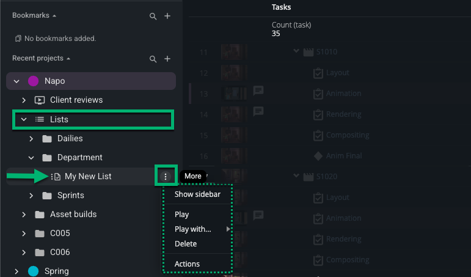
Task: Expand the Dailies folder
Action: tap(31, 139)
